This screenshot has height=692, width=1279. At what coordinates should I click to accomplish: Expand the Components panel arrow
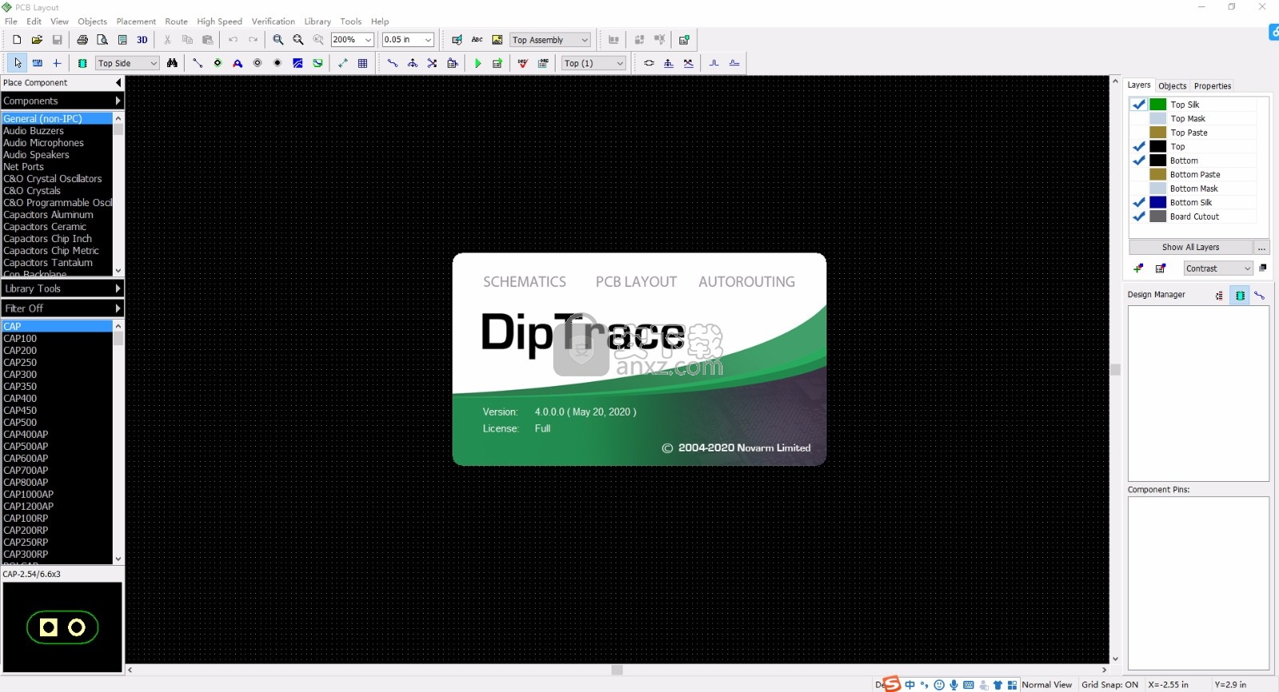(118, 101)
